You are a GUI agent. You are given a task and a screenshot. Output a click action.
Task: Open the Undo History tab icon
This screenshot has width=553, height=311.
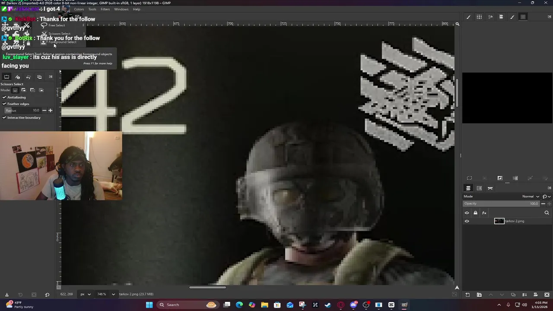coord(29,77)
